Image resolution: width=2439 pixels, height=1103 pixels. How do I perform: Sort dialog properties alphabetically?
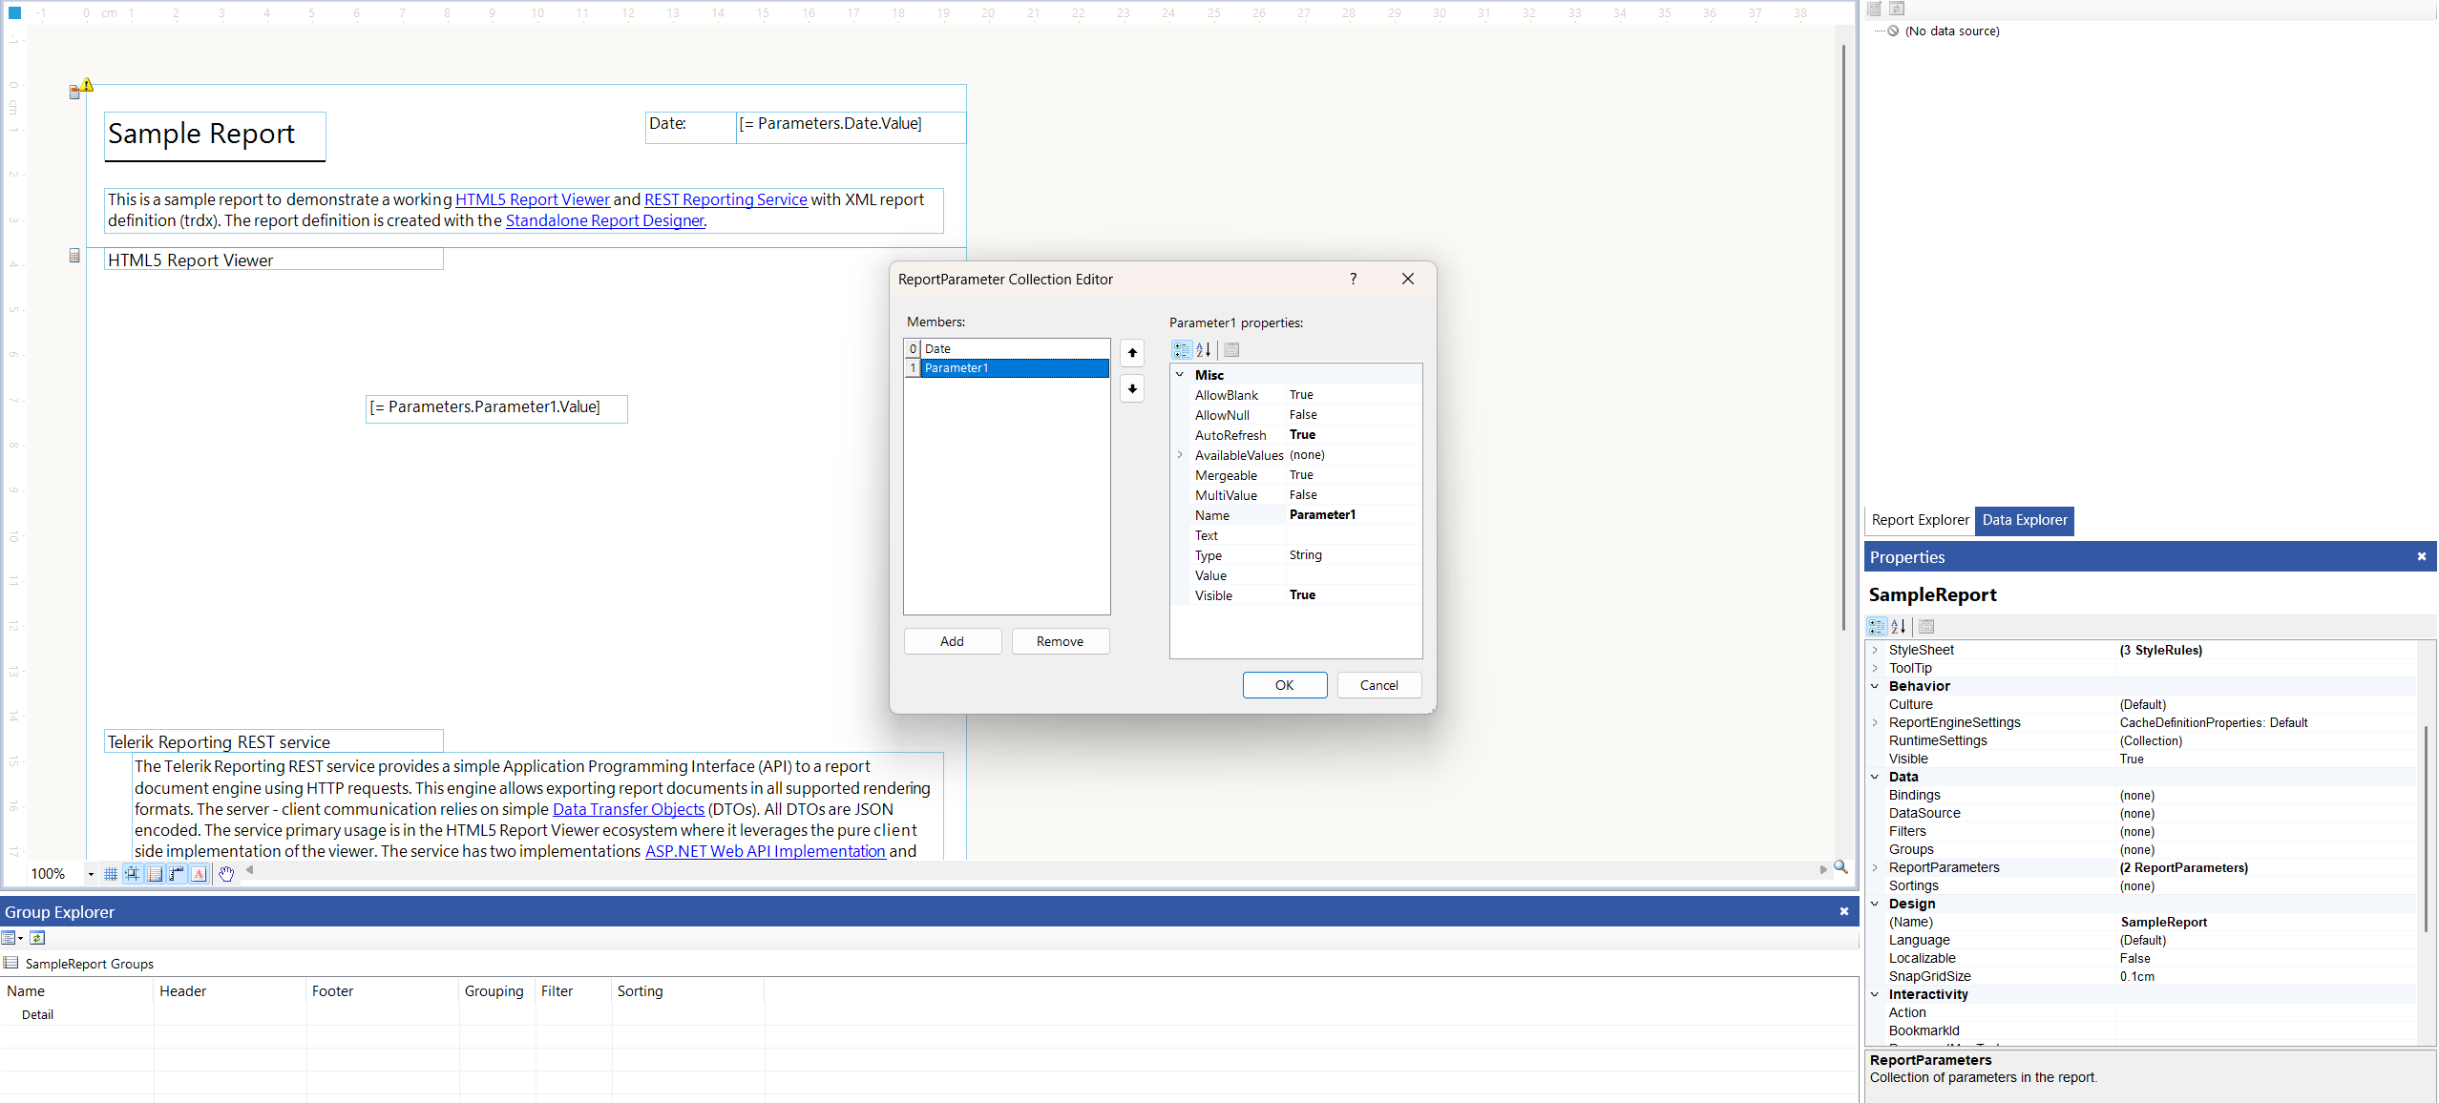[1204, 350]
